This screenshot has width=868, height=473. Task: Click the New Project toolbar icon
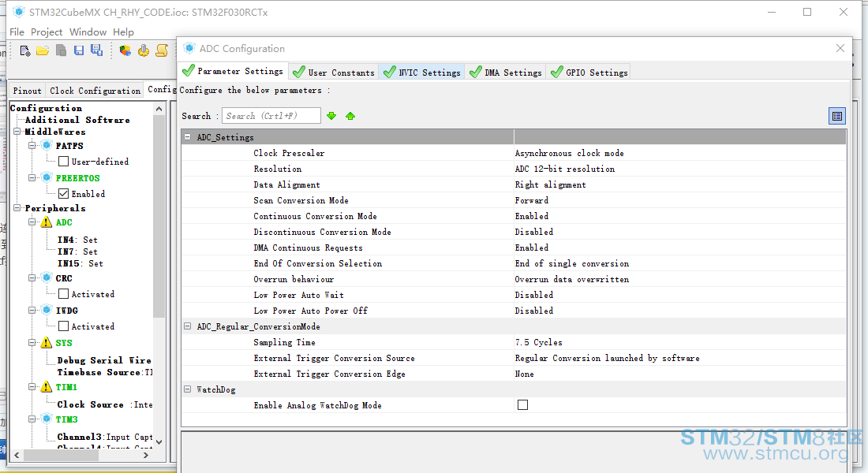[x=25, y=51]
